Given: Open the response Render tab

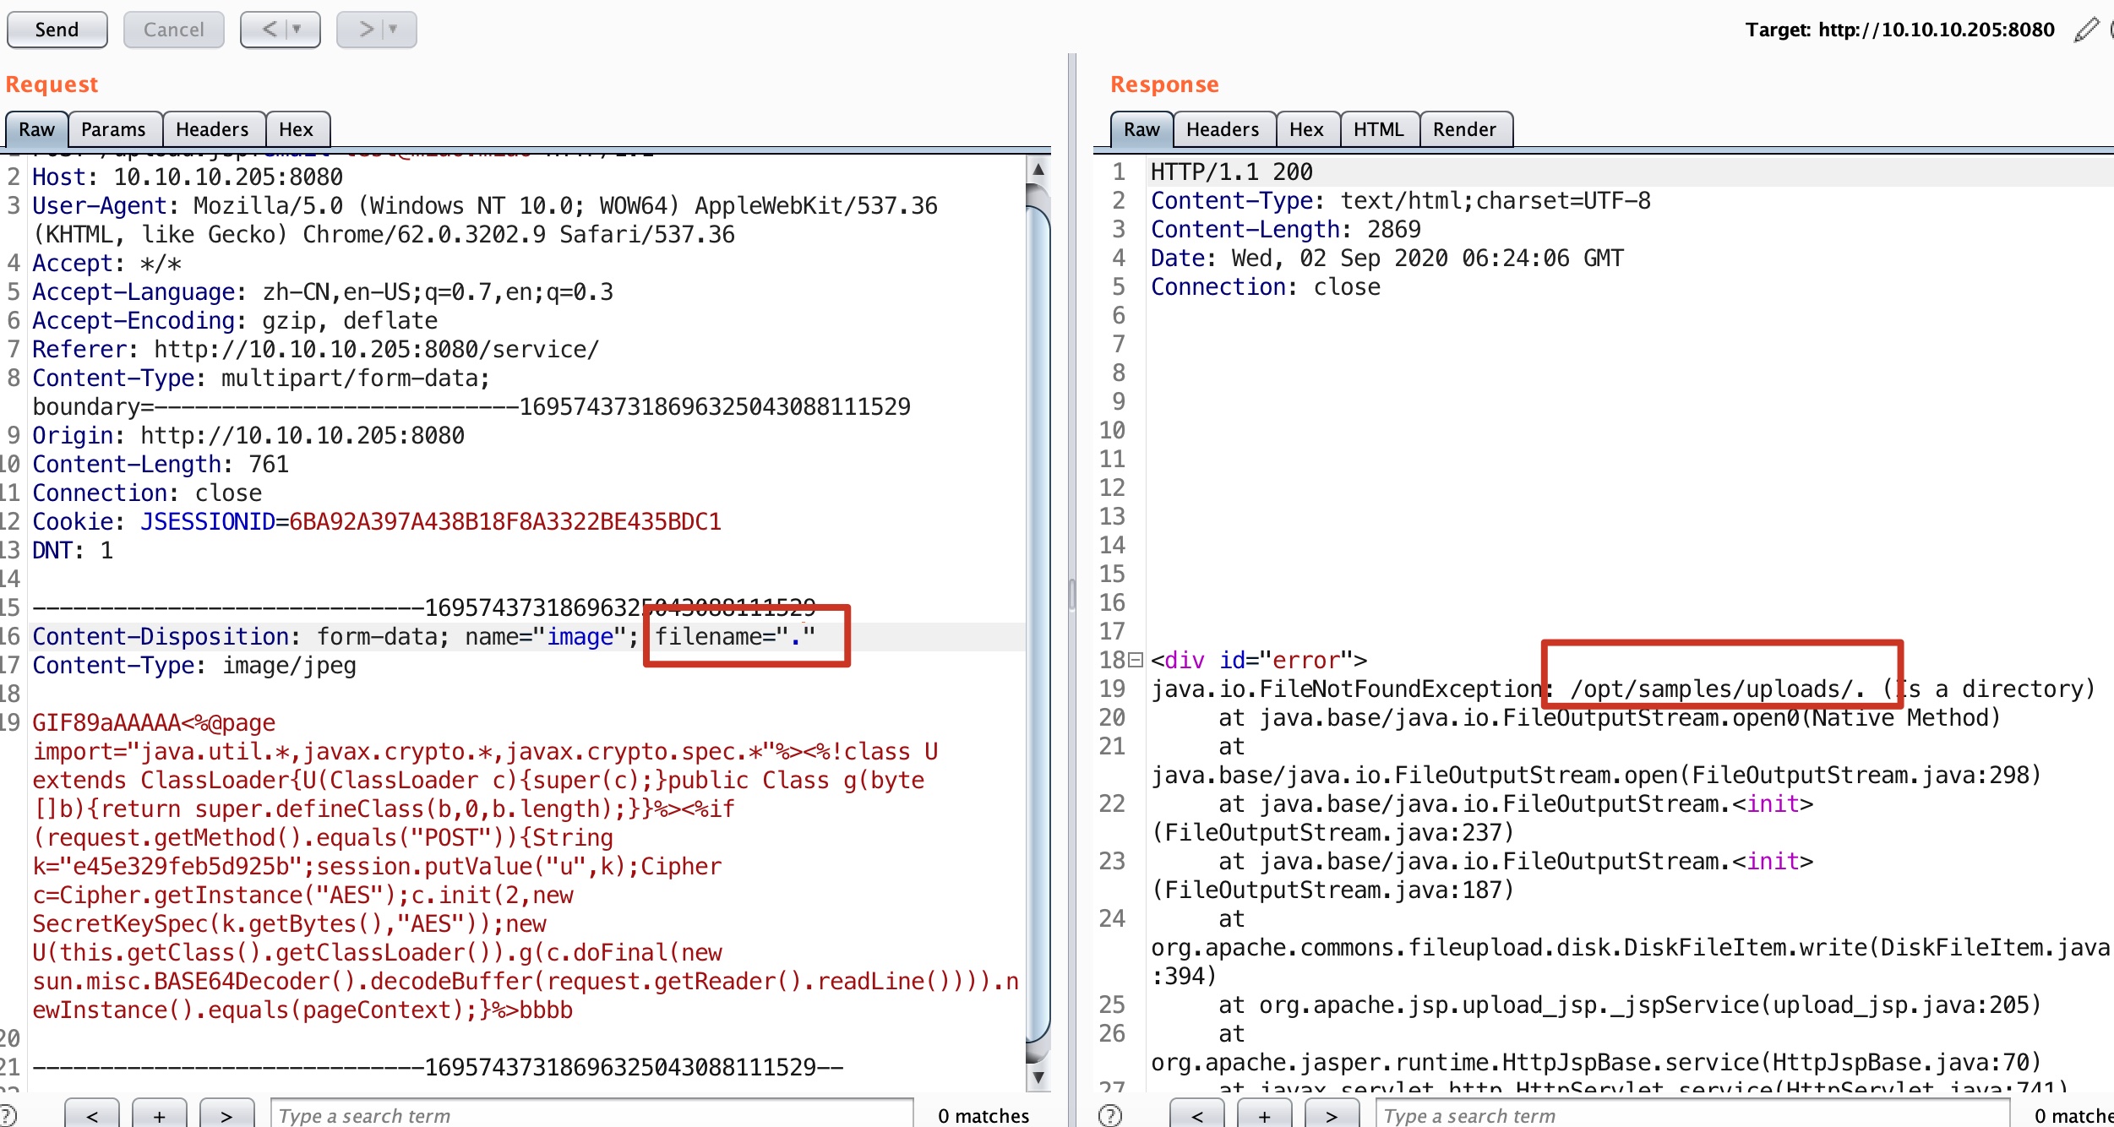Looking at the screenshot, I should click(x=1463, y=129).
